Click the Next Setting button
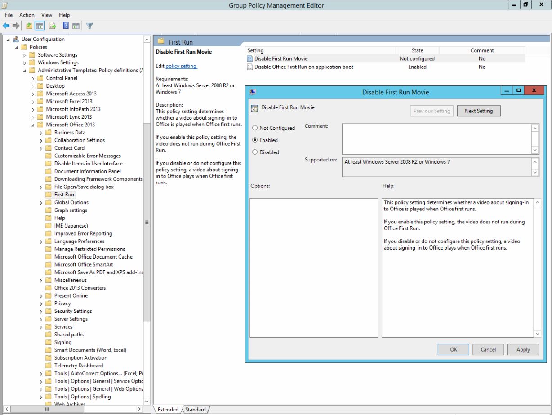552x415 pixels. click(478, 111)
